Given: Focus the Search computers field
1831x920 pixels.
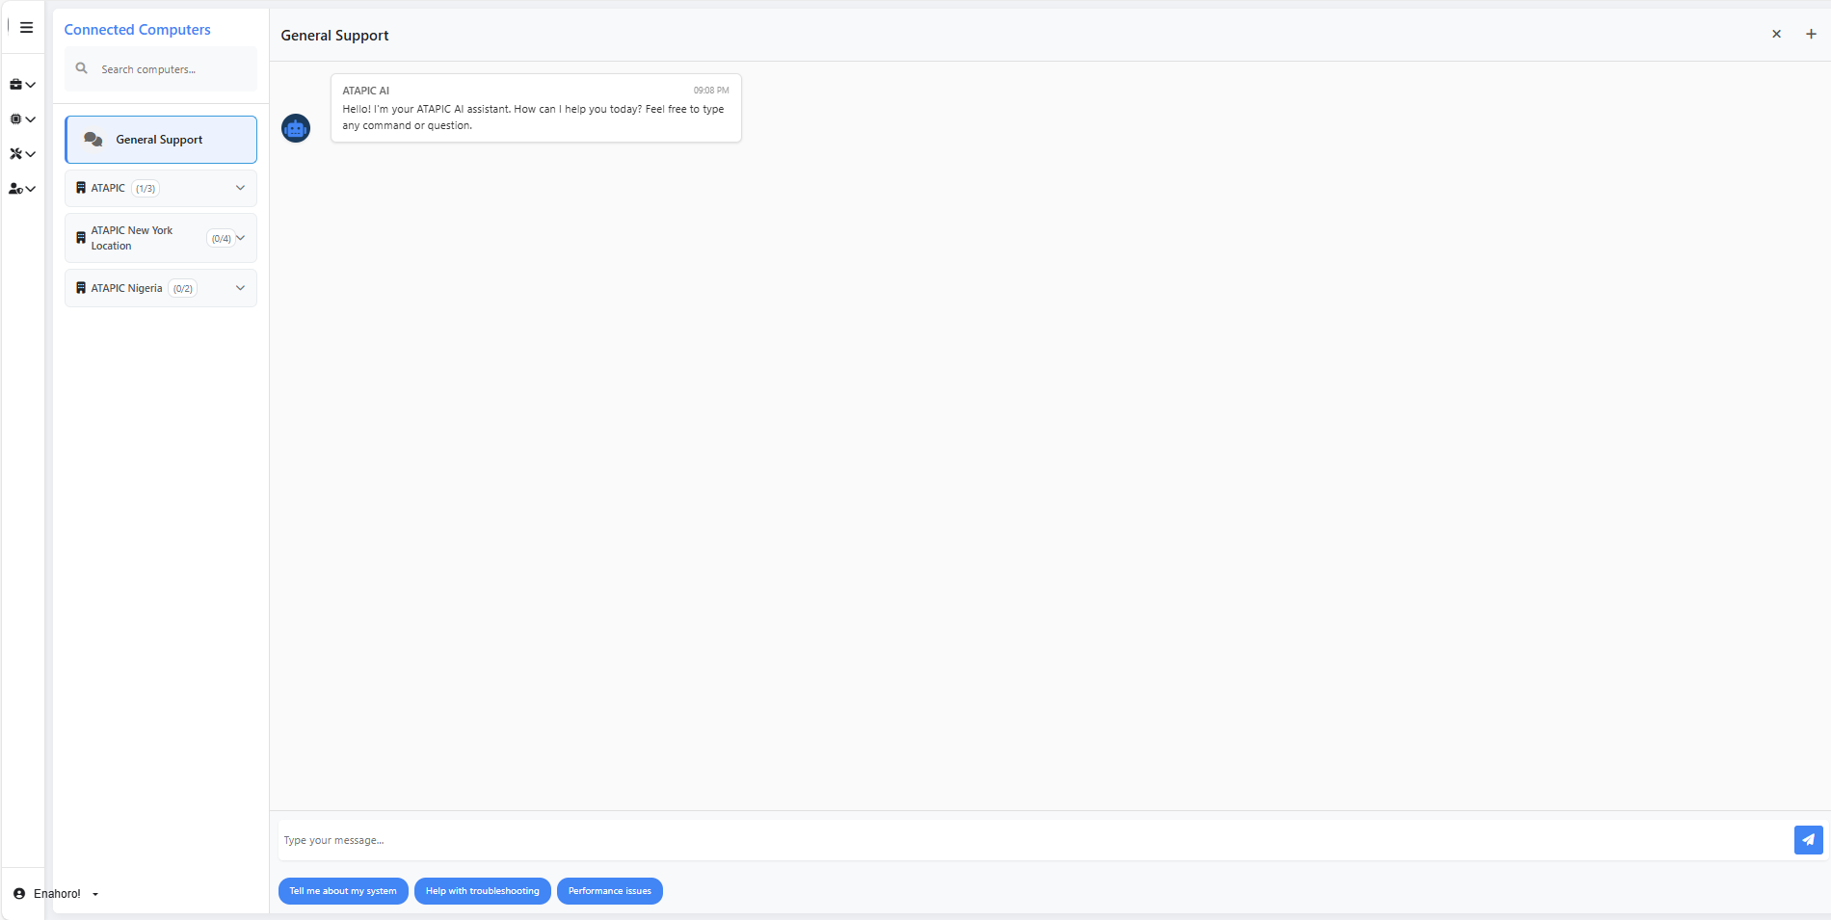Looking at the screenshot, I should pyautogui.click(x=161, y=69).
